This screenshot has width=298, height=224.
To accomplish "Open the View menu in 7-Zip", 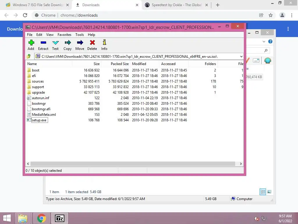I will point(50,35).
